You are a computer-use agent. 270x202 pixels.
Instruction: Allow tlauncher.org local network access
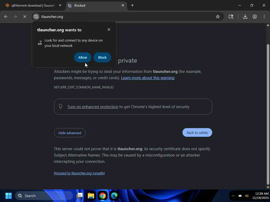pos(83,57)
